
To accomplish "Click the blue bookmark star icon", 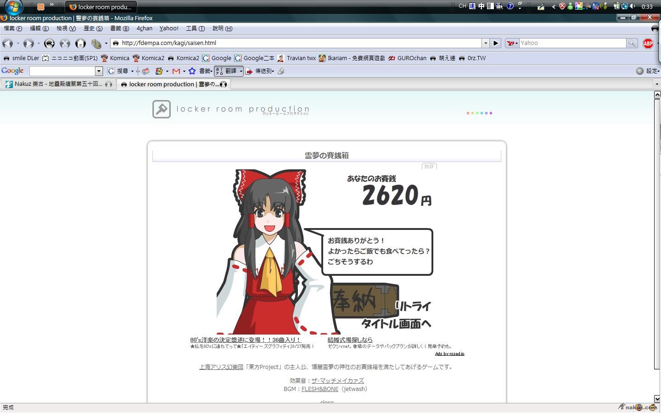I will click(192, 71).
